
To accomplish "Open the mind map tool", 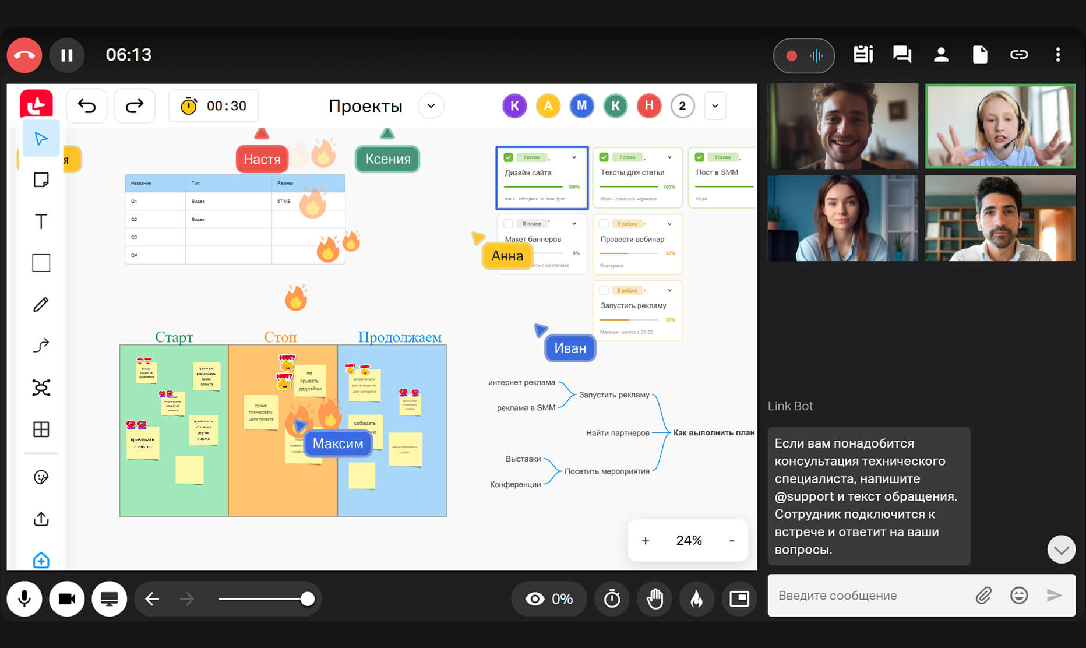I will pos(41,388).
